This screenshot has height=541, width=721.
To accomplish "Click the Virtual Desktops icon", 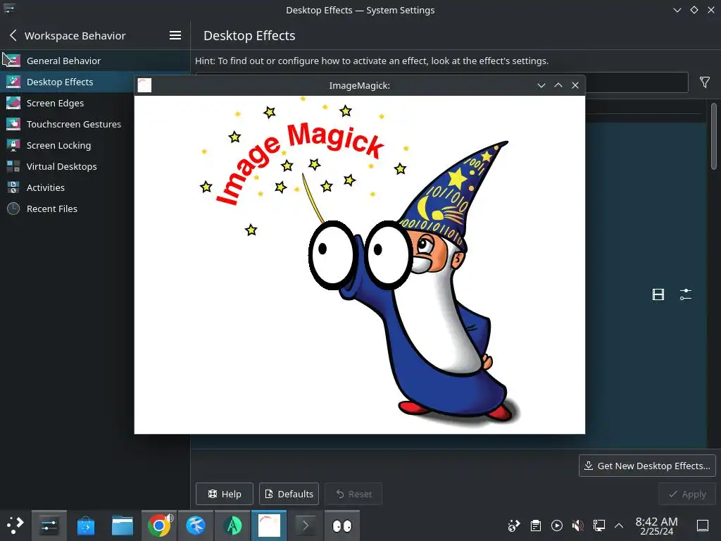I will (x=13, y=166).
